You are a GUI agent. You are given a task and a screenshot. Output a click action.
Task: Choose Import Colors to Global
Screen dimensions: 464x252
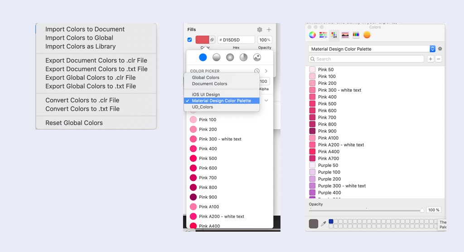(x=79, y=38)
